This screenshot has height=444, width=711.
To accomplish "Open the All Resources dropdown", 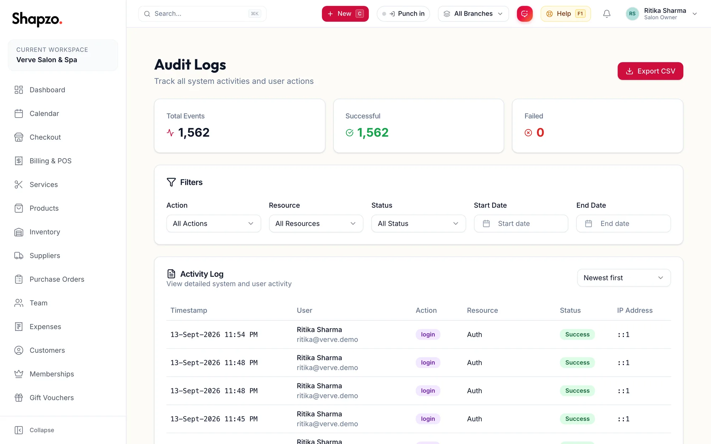I will pyautogui.click(x=316, y=223).
